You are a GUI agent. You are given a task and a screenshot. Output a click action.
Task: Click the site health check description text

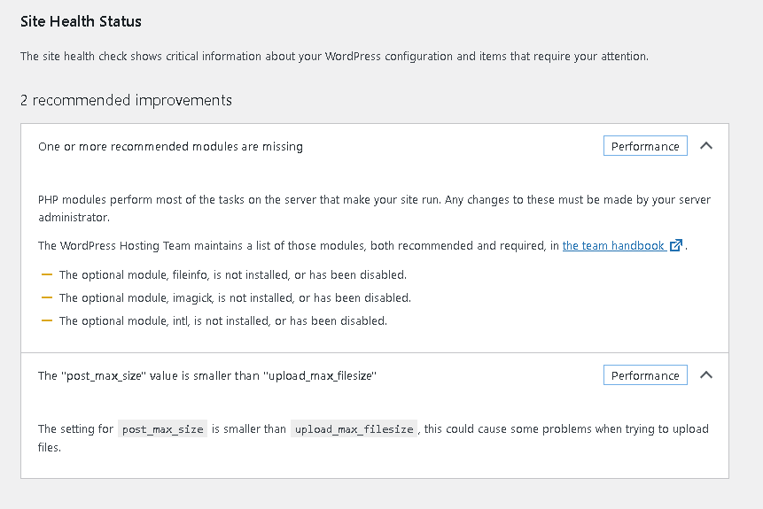[334, 56]
